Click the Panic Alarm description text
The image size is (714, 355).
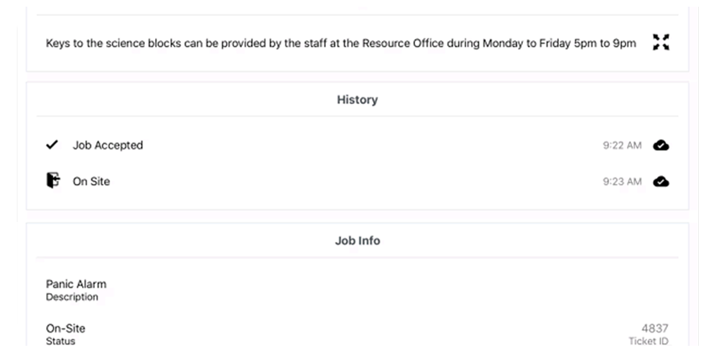coord(76,284)
